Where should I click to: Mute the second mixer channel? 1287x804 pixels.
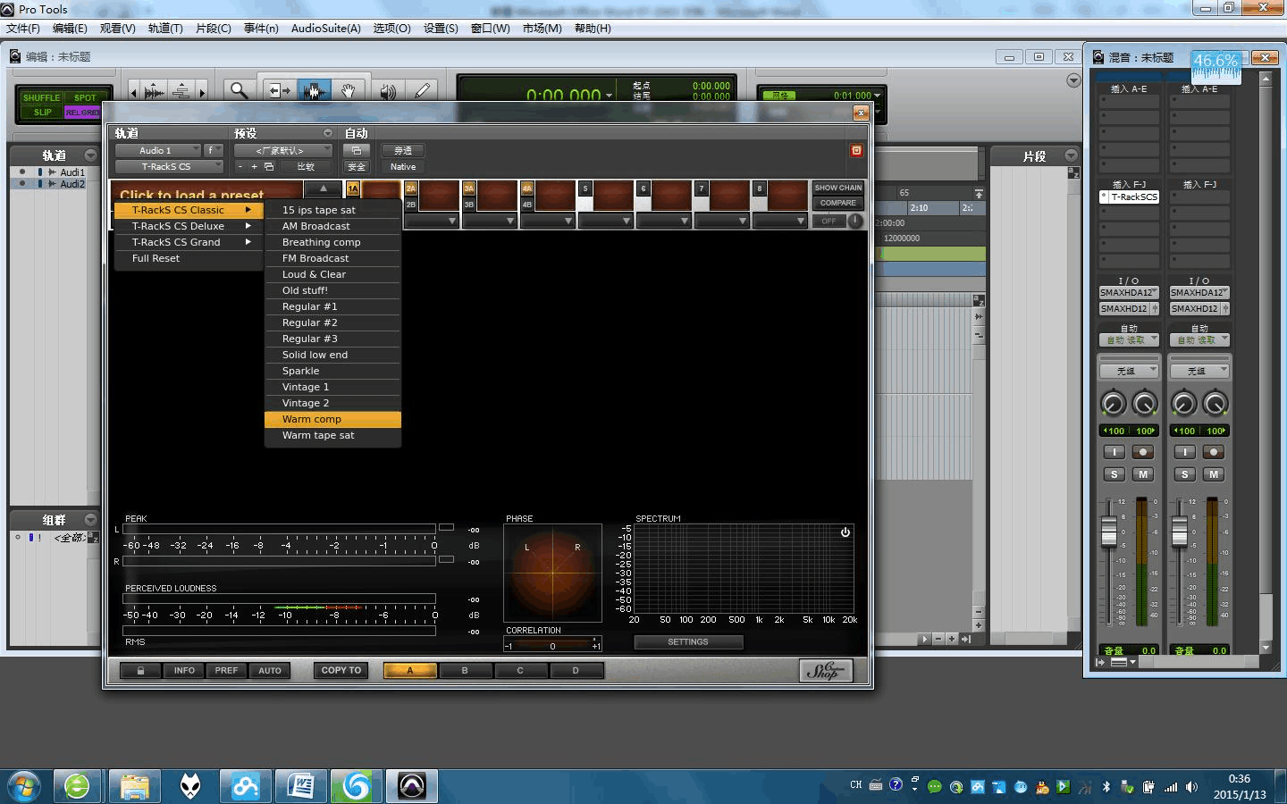click(1214, 474)
